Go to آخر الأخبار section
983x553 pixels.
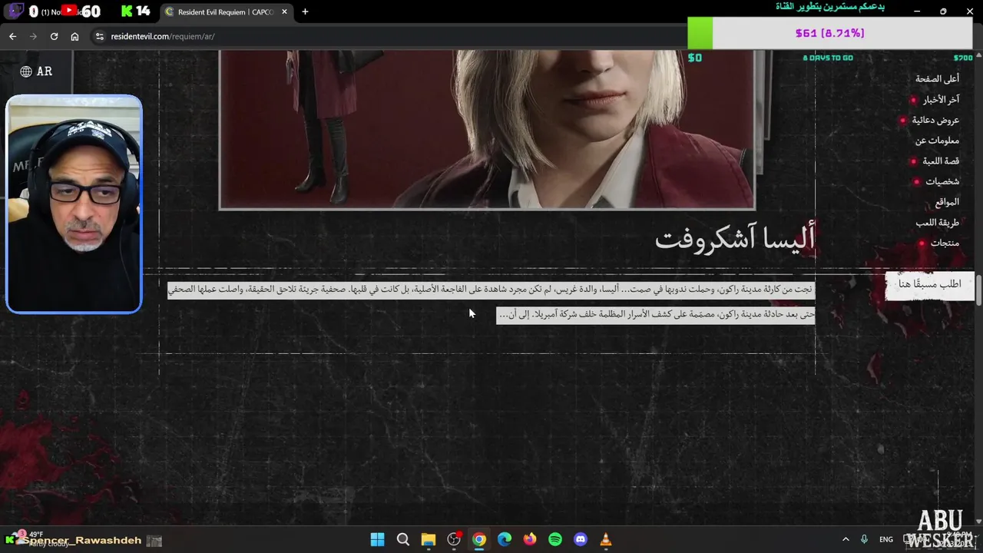(941, 99)
